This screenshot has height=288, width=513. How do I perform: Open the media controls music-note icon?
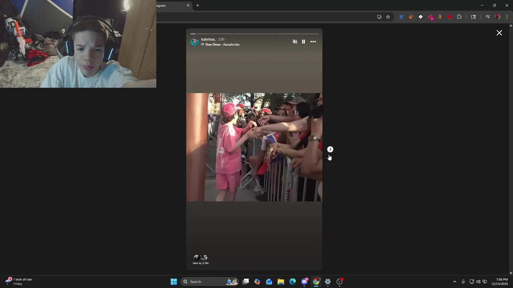488,17
